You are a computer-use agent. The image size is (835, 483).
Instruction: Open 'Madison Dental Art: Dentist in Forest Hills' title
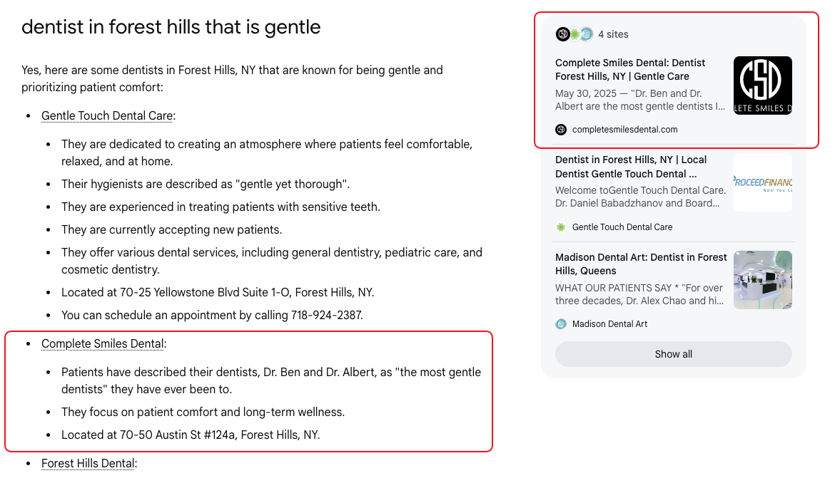coord(641,264)
